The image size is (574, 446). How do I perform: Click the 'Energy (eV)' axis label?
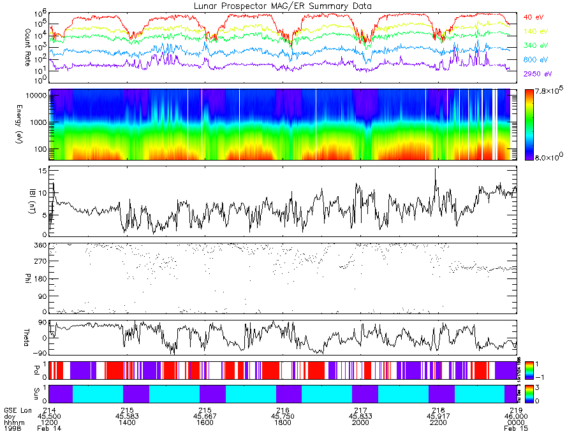click(x=19, y=124)
